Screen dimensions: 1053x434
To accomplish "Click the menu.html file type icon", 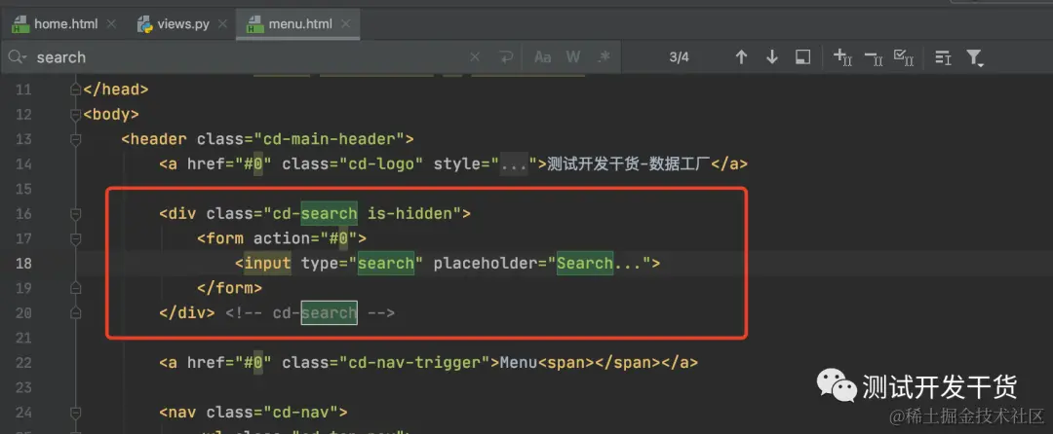I will pyautogui.click(x=254, y=24).
